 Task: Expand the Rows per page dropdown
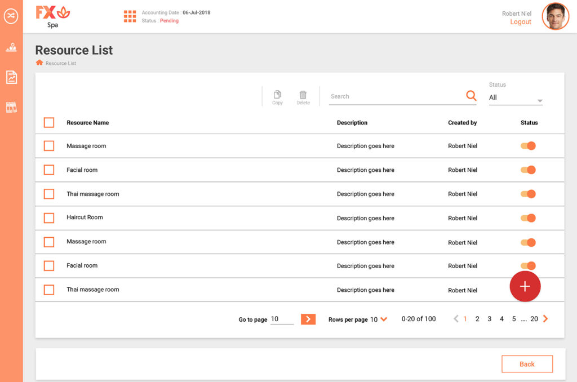point(383,319)
